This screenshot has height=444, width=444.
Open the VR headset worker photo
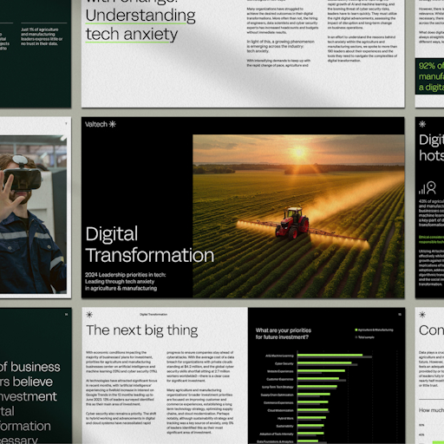point(33,214)
